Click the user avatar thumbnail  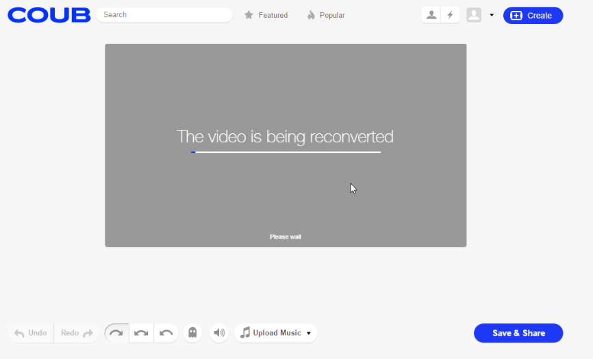tap(474, 15)
